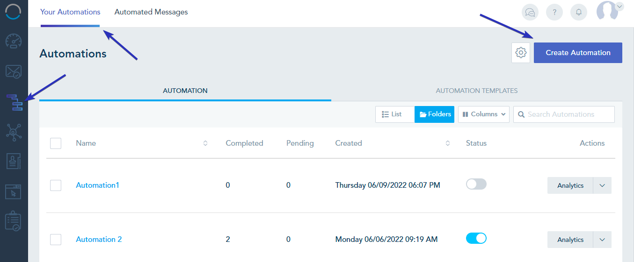Open the Automation1 Analytics dropdown arrow
Screen dimensions: 634x262
[602, 185]
